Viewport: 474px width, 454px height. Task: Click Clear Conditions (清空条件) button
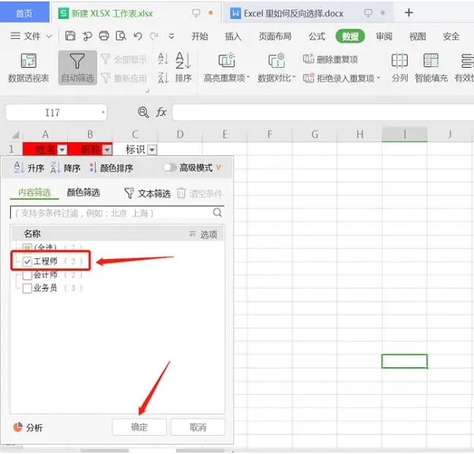pos(200,193)
